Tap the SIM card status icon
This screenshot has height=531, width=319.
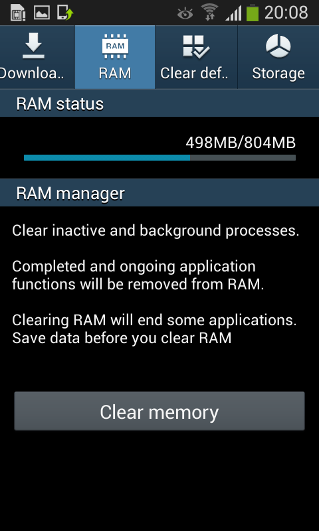coord(18,13)
